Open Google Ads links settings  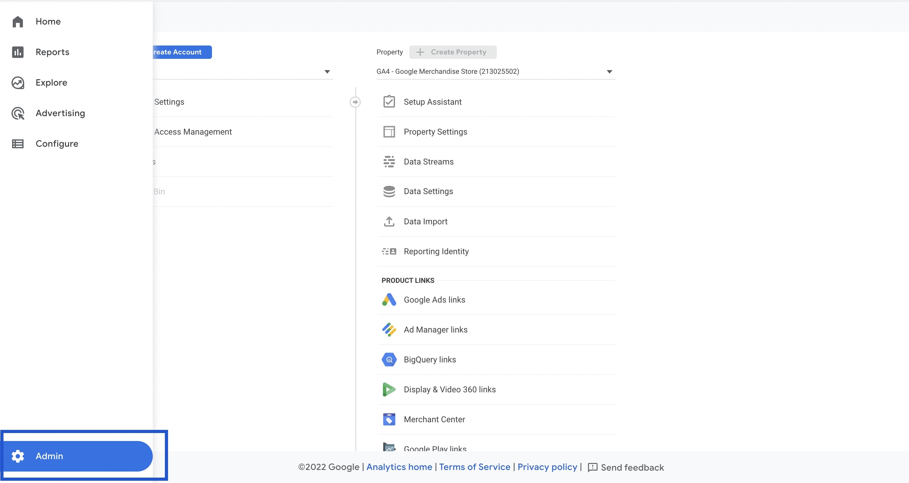pos(434,299)
